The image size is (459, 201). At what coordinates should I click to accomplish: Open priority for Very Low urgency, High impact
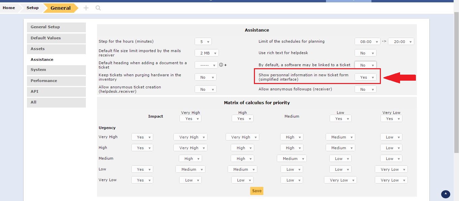(x=242, y=180)
